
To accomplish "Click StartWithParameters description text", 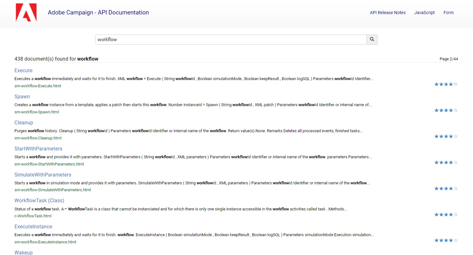I will 193,157.
